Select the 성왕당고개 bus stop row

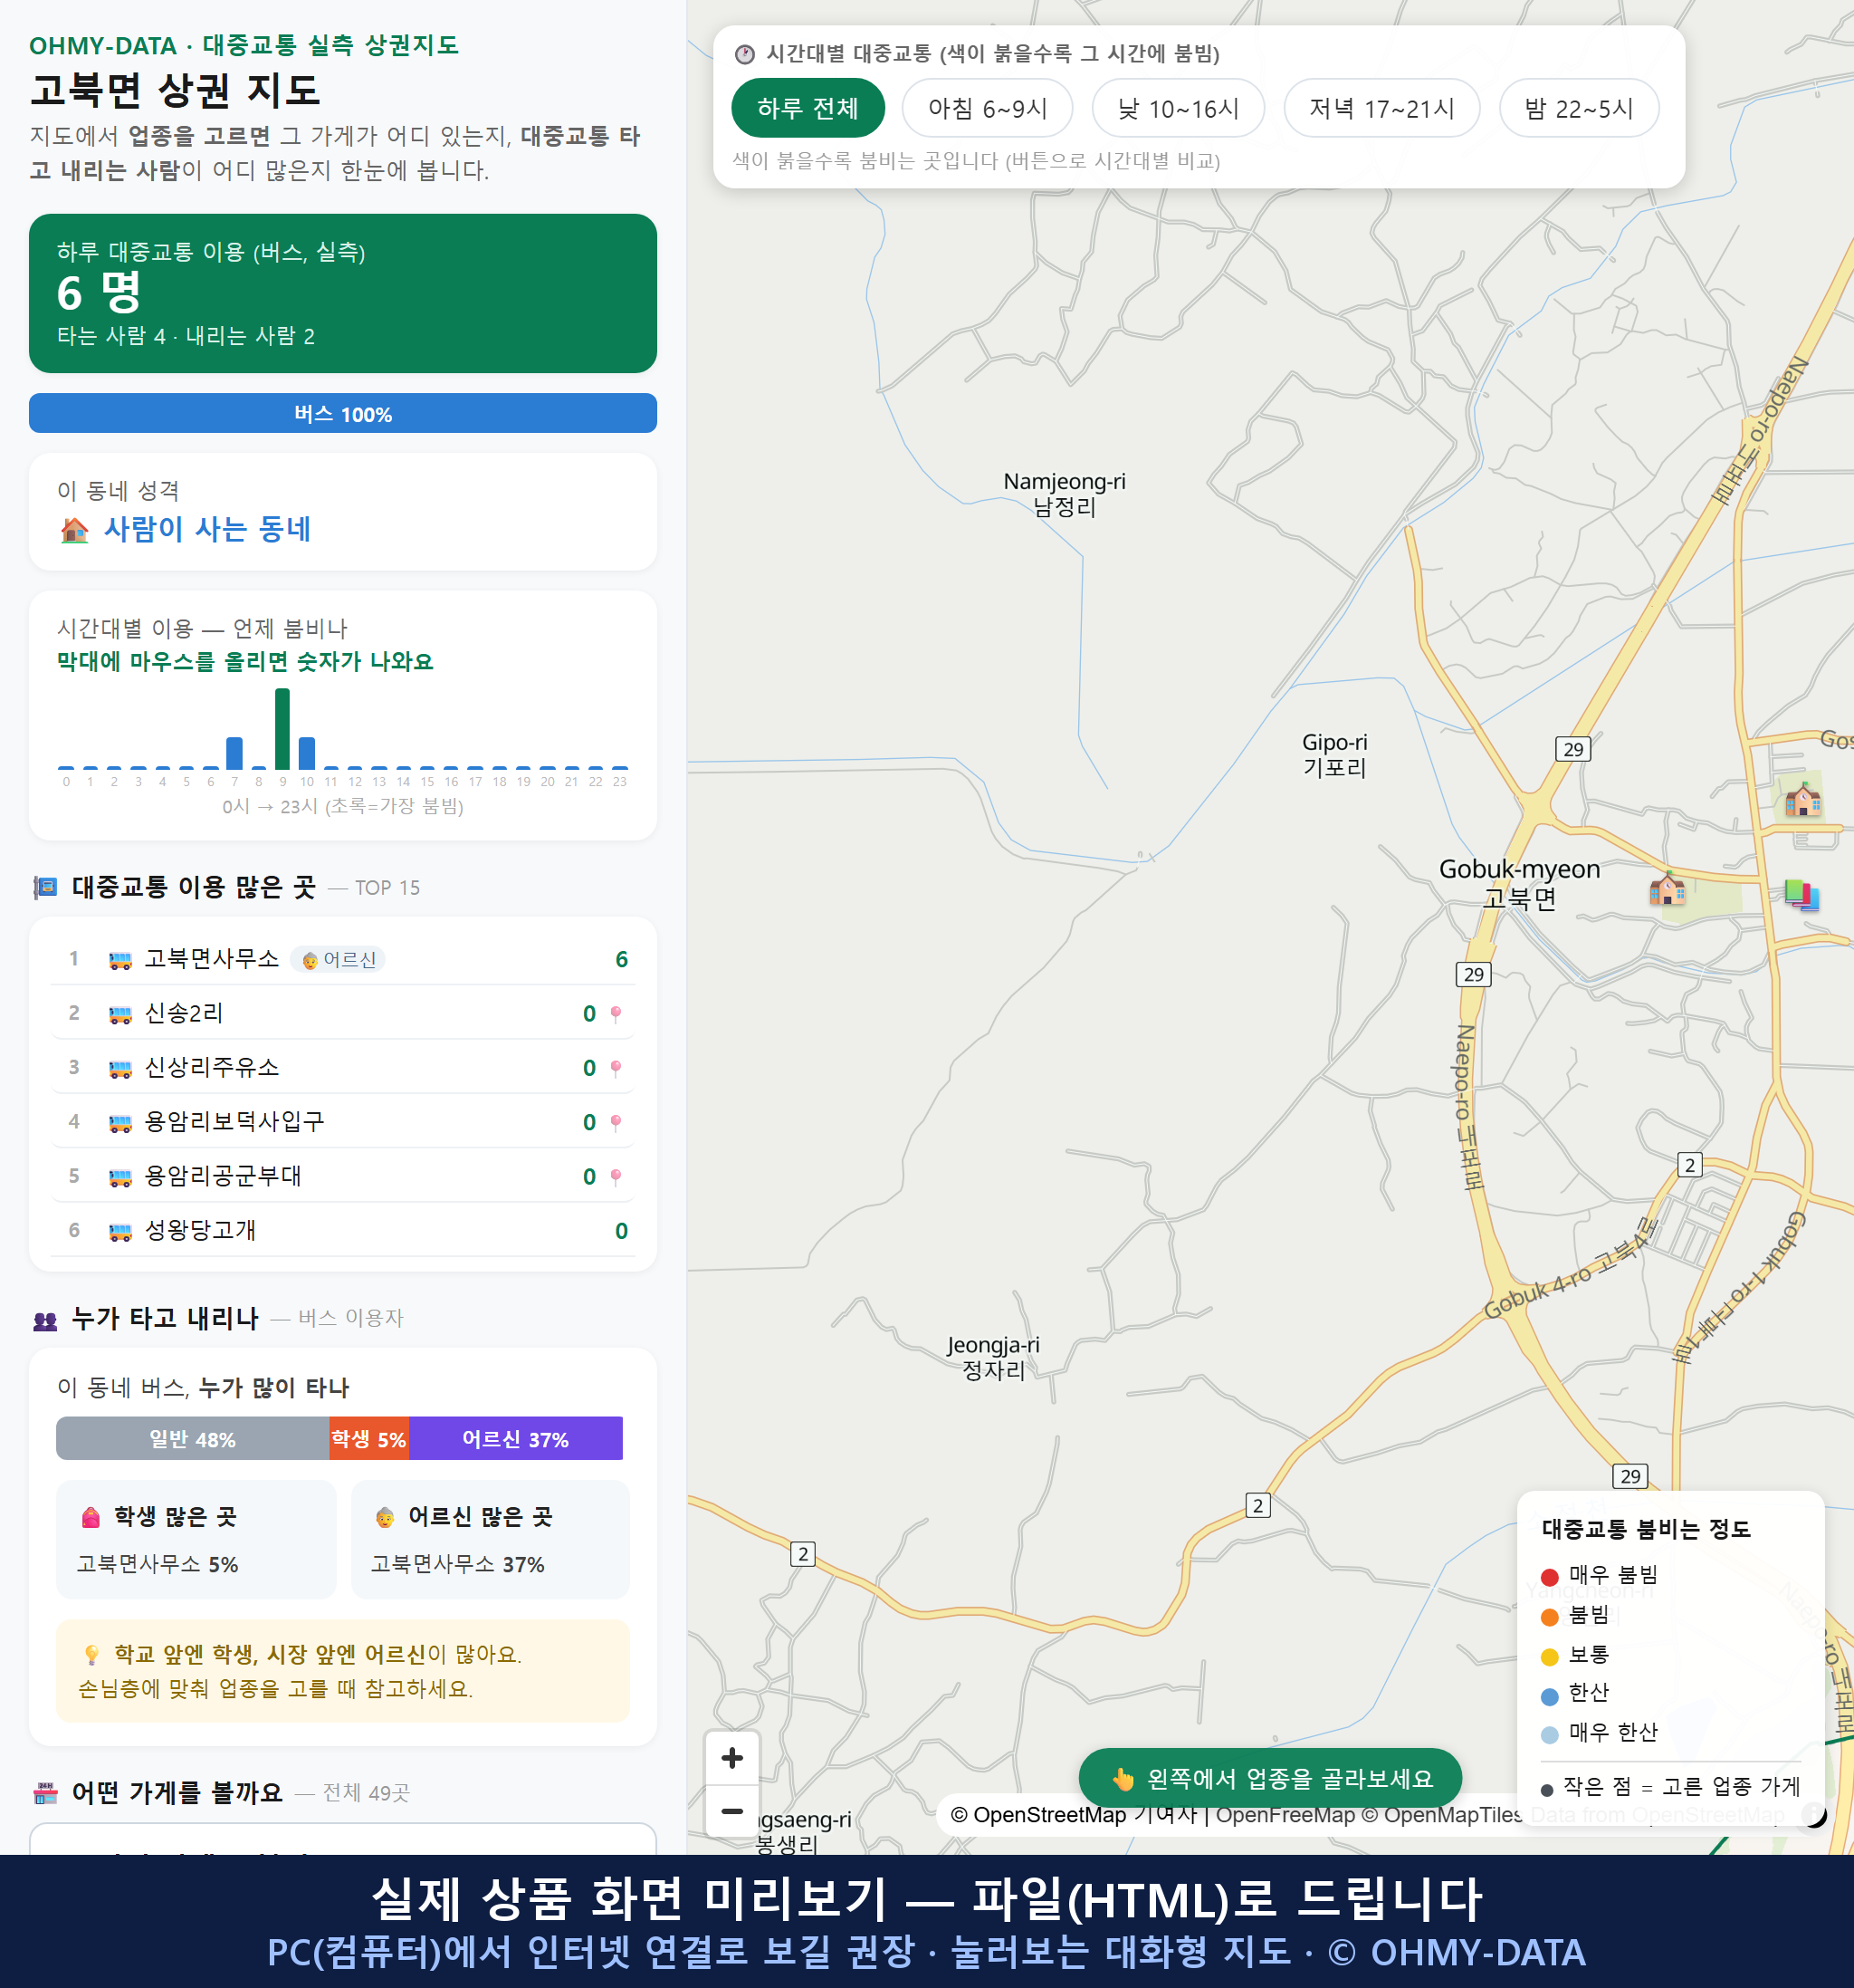point(343,1229)
